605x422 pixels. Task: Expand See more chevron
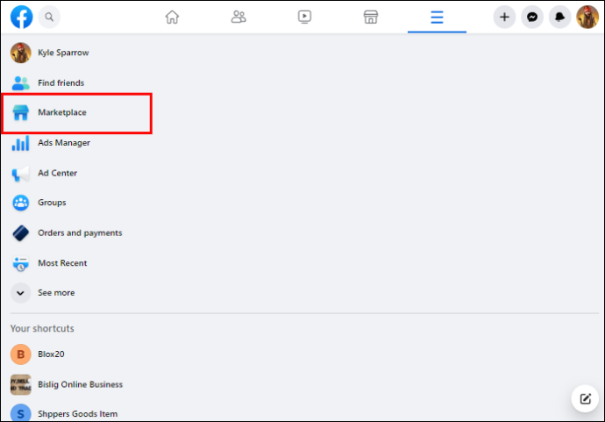click(21, 293)
